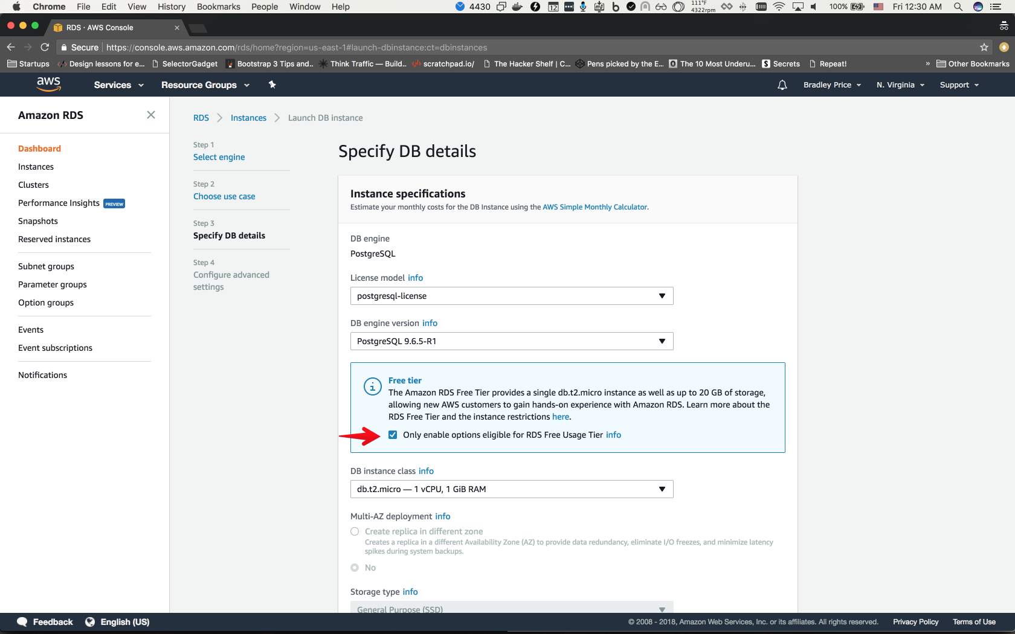Expand the Services menu
The width and height of the screenshot is (1015, 634).
(x=119, y=85)
